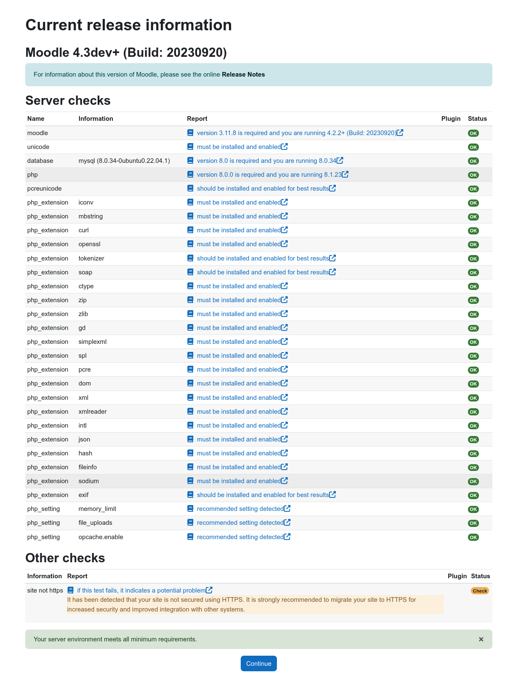Click the Name header in Server checks table
Screen dimensions: 521x678
coord(36,119)
